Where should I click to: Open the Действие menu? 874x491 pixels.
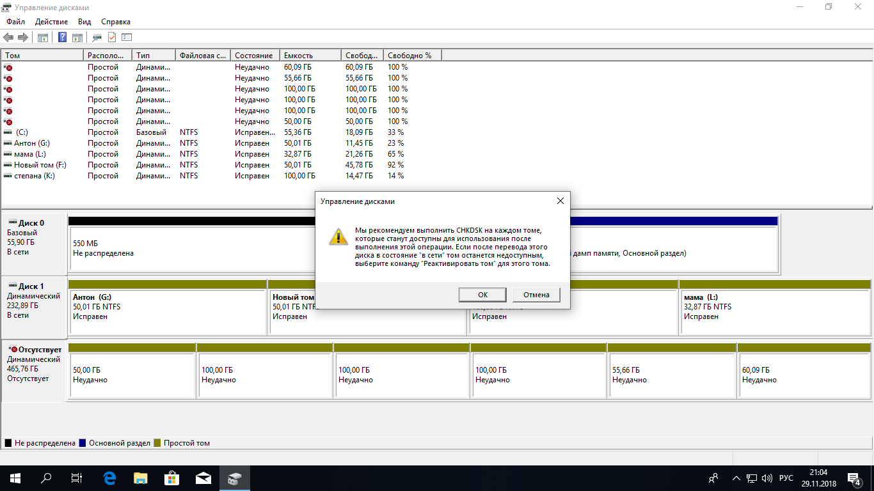tap(51, 22)
